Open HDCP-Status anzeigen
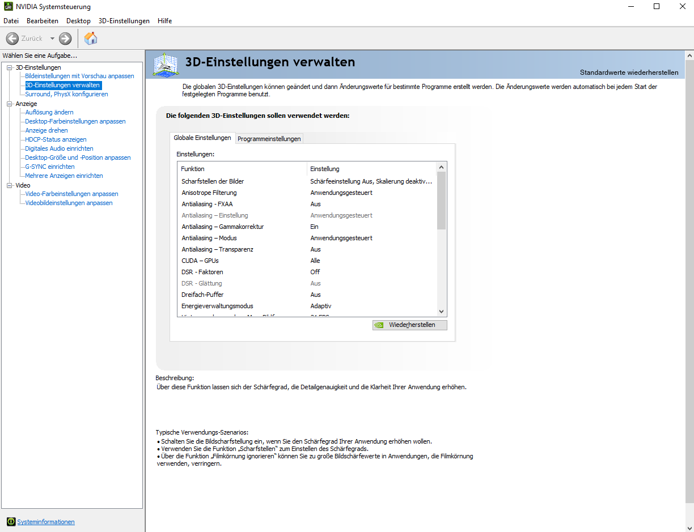The image size is (694, 532). coord(56,139)
